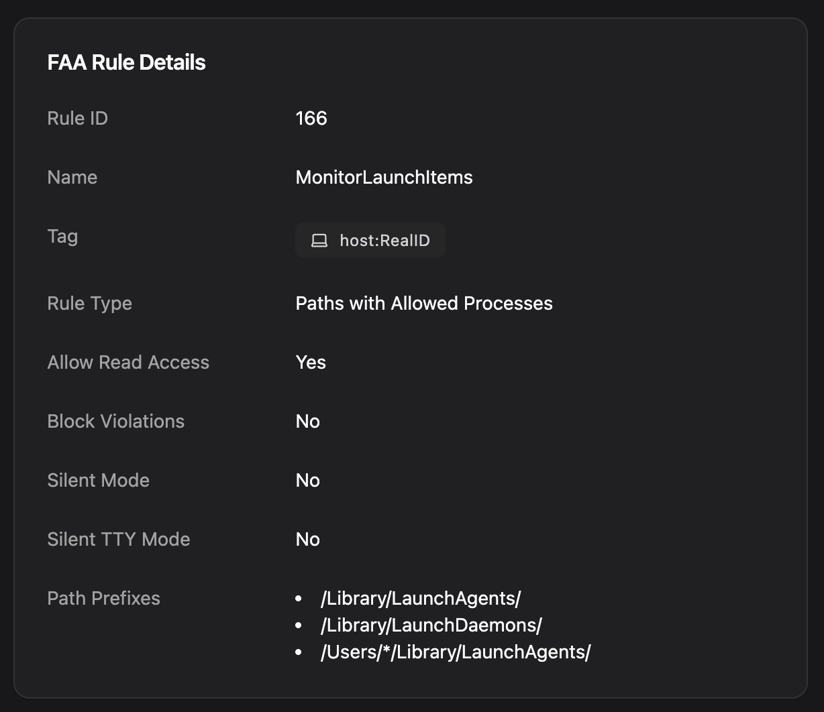824x712 pixels.
Task: Click the Allow Read Access Yes value
Action: (x=311, y=363)
